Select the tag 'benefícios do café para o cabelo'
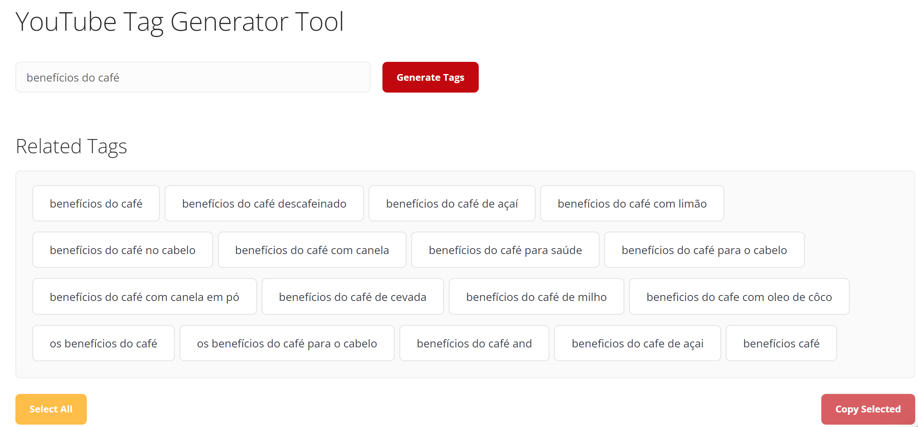The image size is (918, 427). point(704,250)
